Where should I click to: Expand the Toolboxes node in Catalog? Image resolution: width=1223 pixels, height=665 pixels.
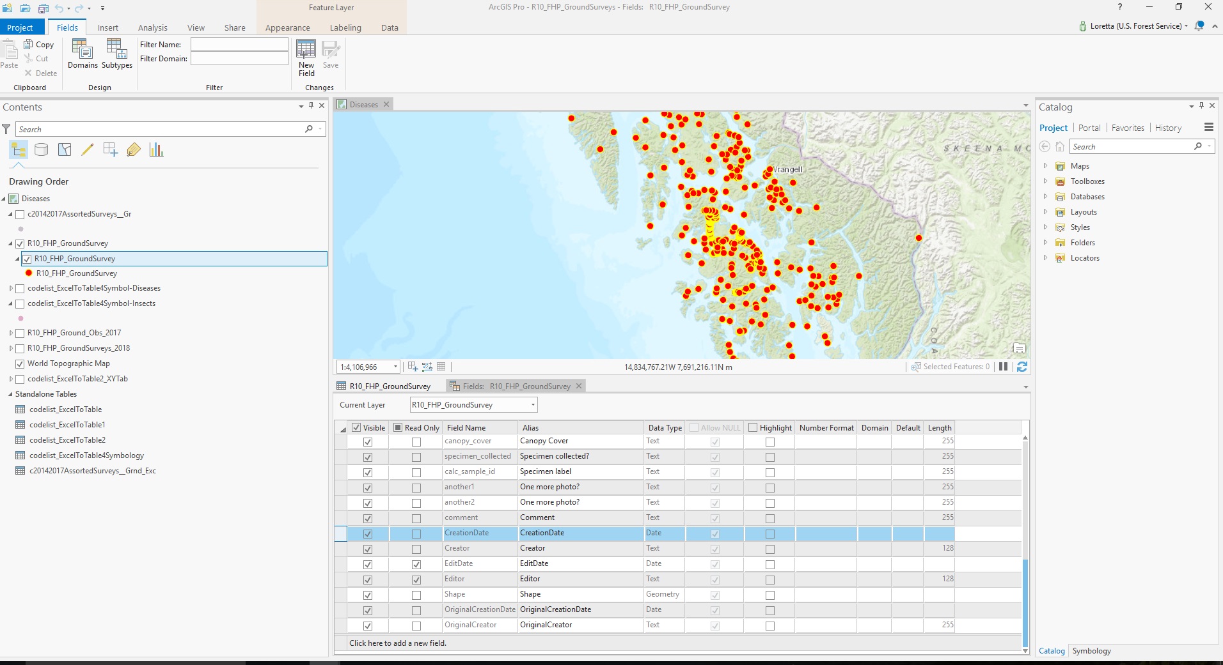(1045, 181)
